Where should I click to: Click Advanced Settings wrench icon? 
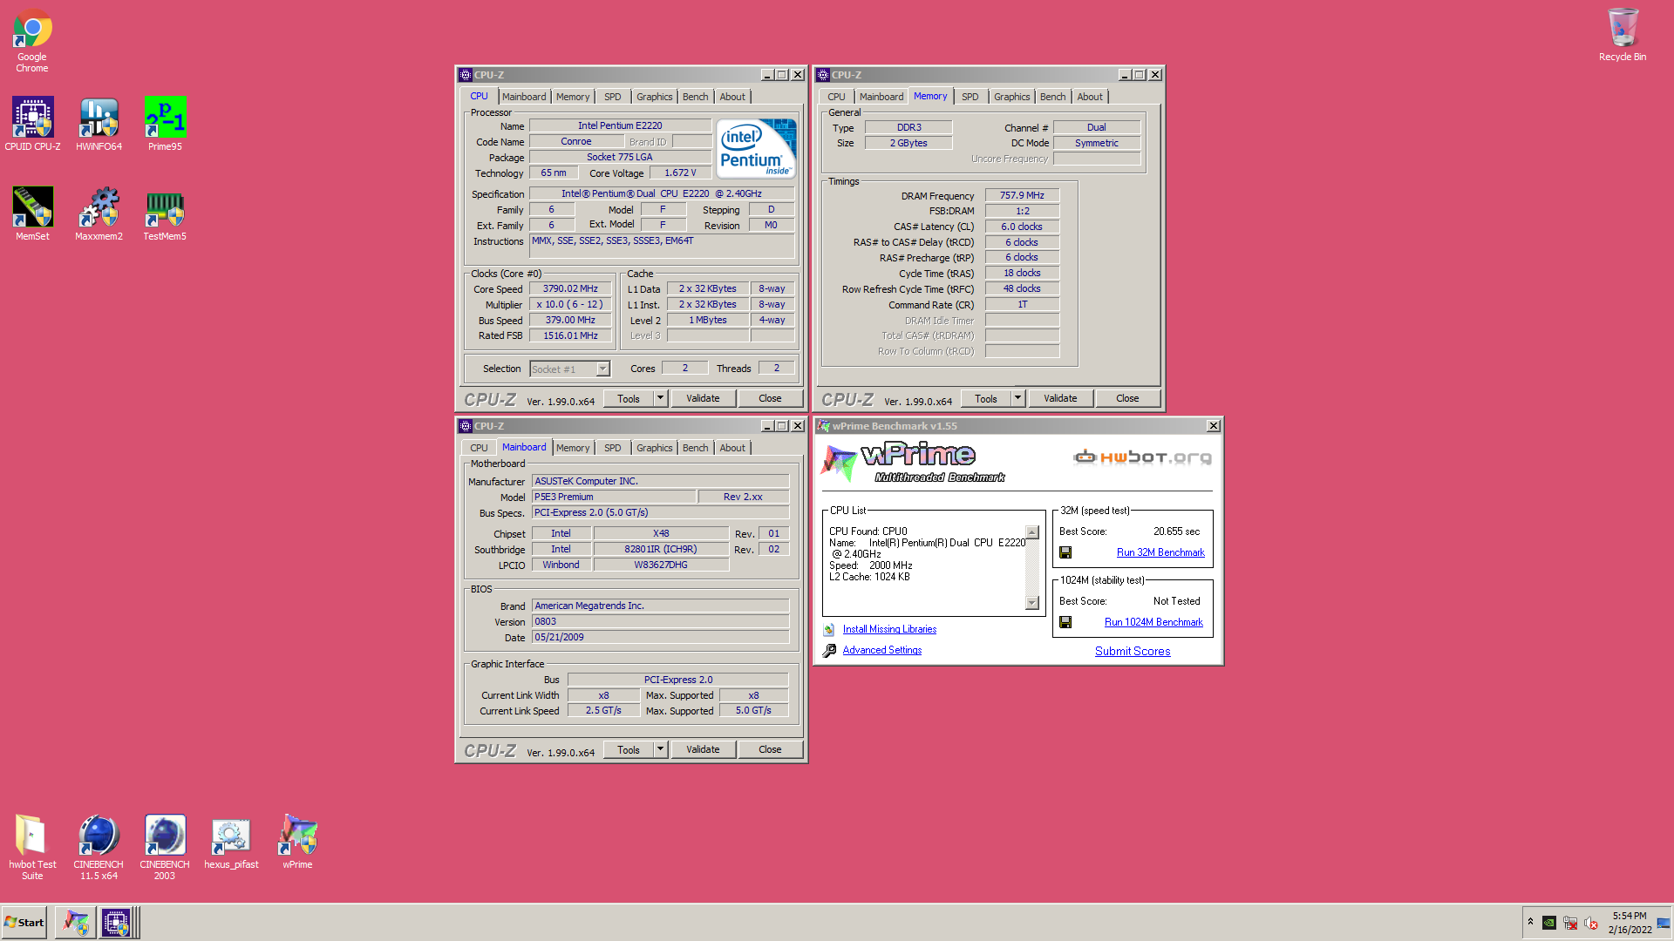pyautogui.click(x=829, y=650)
